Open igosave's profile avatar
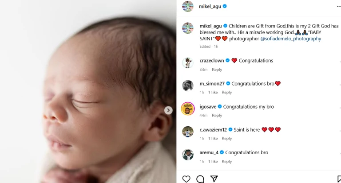The height and width of the screenshot is (183, 341). coord(188,109)
